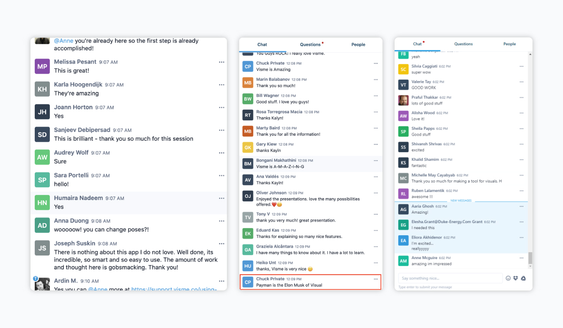563x328 pixels.
Task: Open more options for Oliver Johnson's message
Action: (x=375, y=193)
